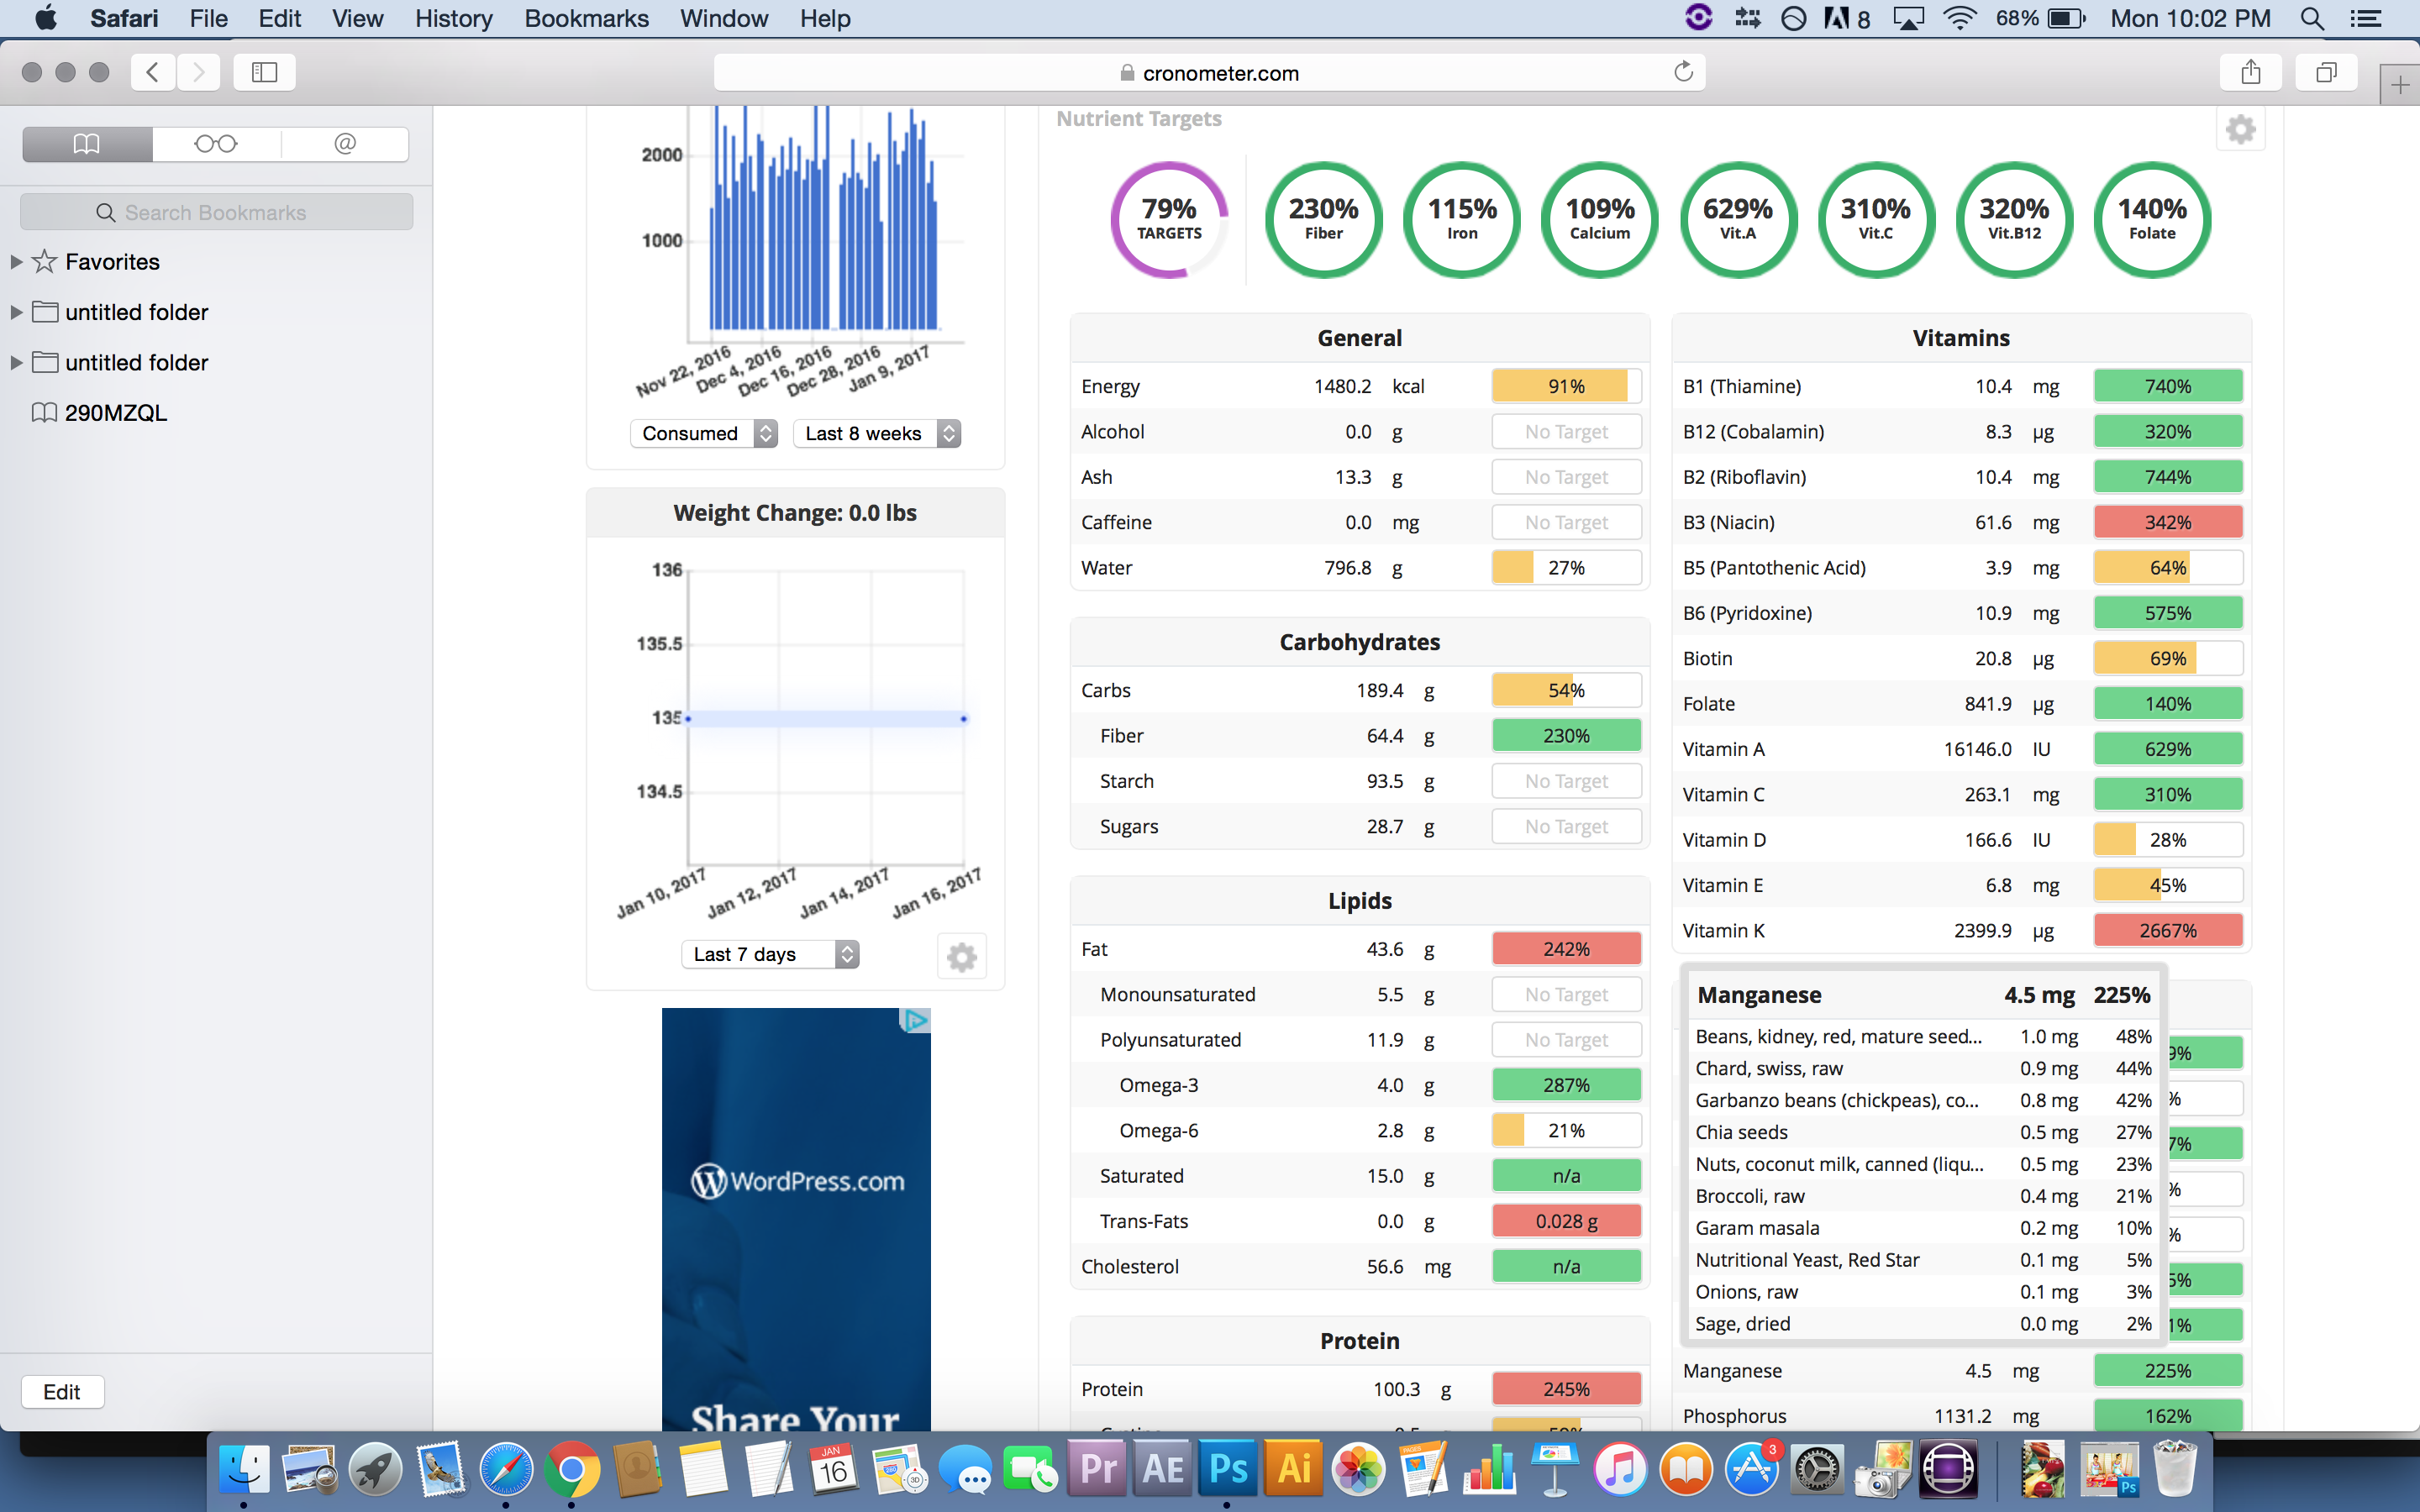Click the Safari reload page icon
This screenshot has height=1512, width=2420.
[1684, 72]
